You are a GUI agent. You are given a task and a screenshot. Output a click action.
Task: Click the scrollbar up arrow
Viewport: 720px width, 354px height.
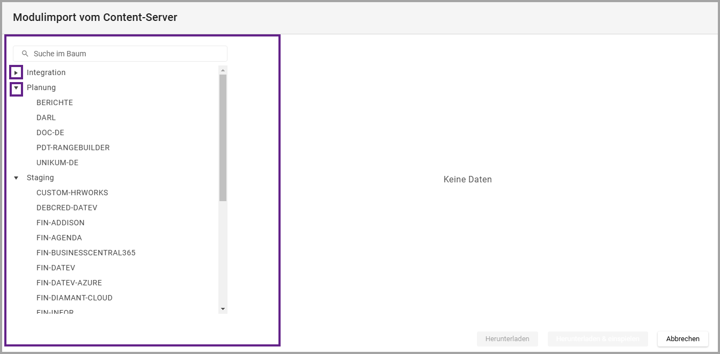(x=223, y=70)
